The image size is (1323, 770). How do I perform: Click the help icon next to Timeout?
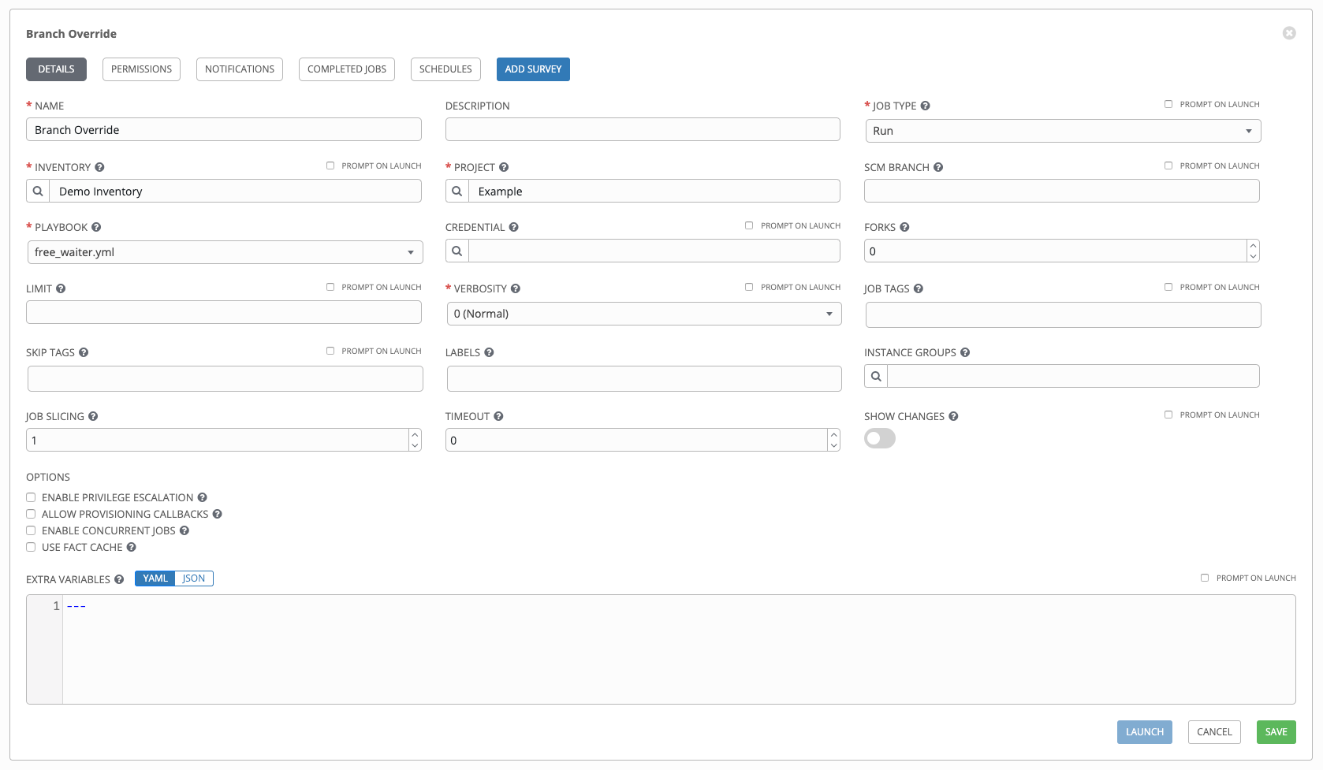coord(498,416)
